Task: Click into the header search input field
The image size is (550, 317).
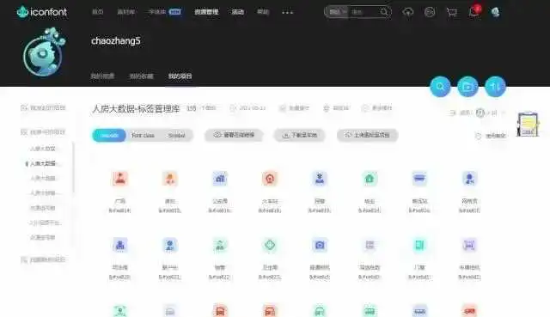Action: coord(364,12)
